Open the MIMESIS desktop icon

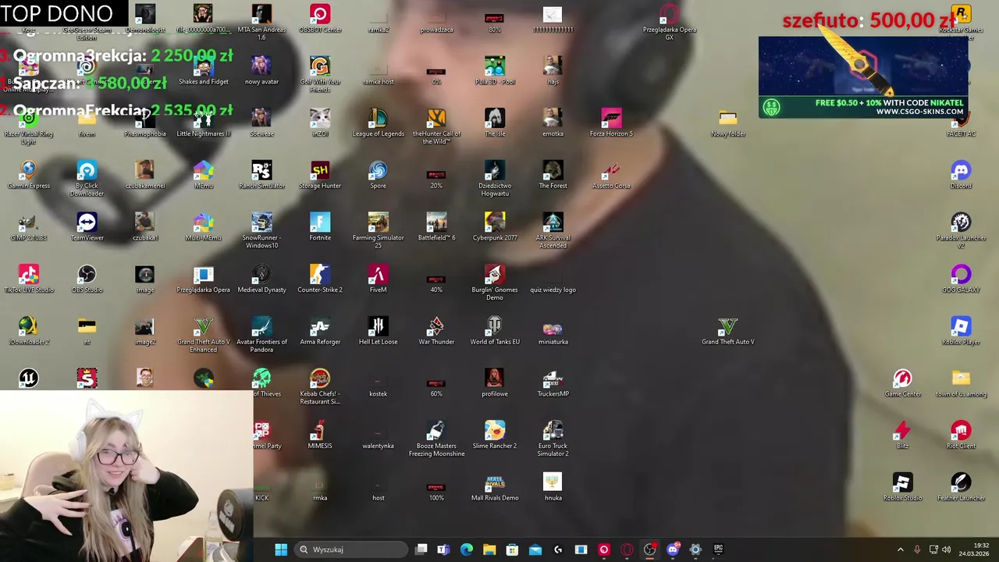[x=320, y=435]
